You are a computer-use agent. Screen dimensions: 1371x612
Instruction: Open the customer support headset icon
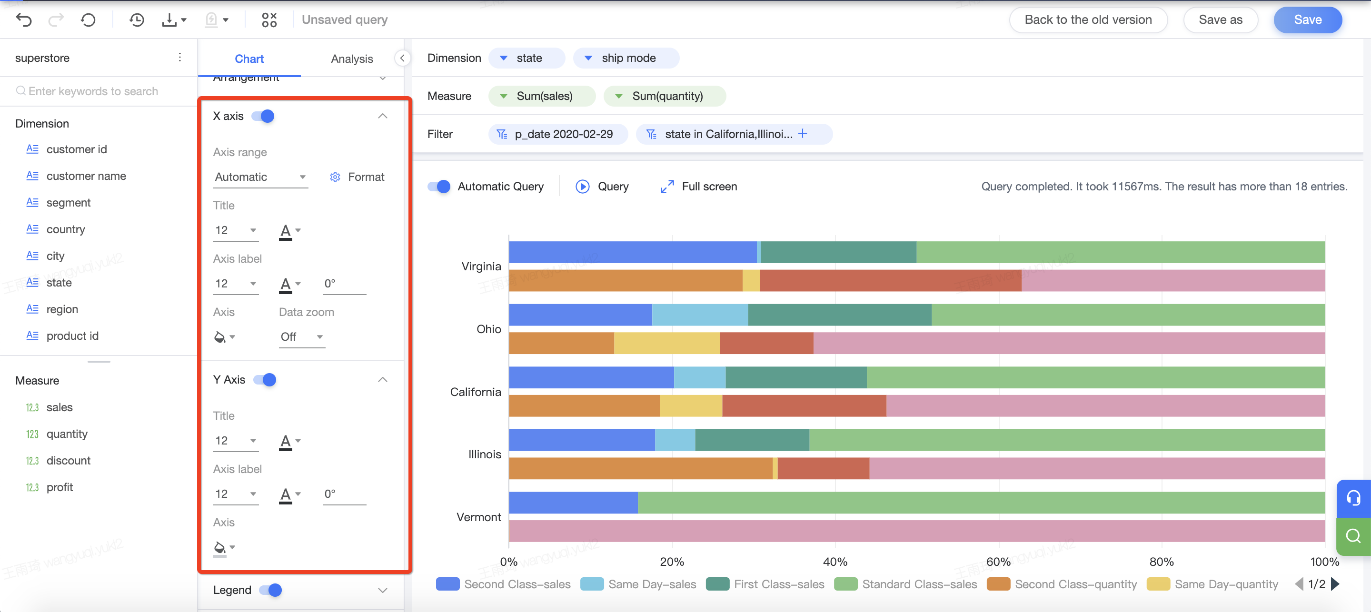[1353, 499]
